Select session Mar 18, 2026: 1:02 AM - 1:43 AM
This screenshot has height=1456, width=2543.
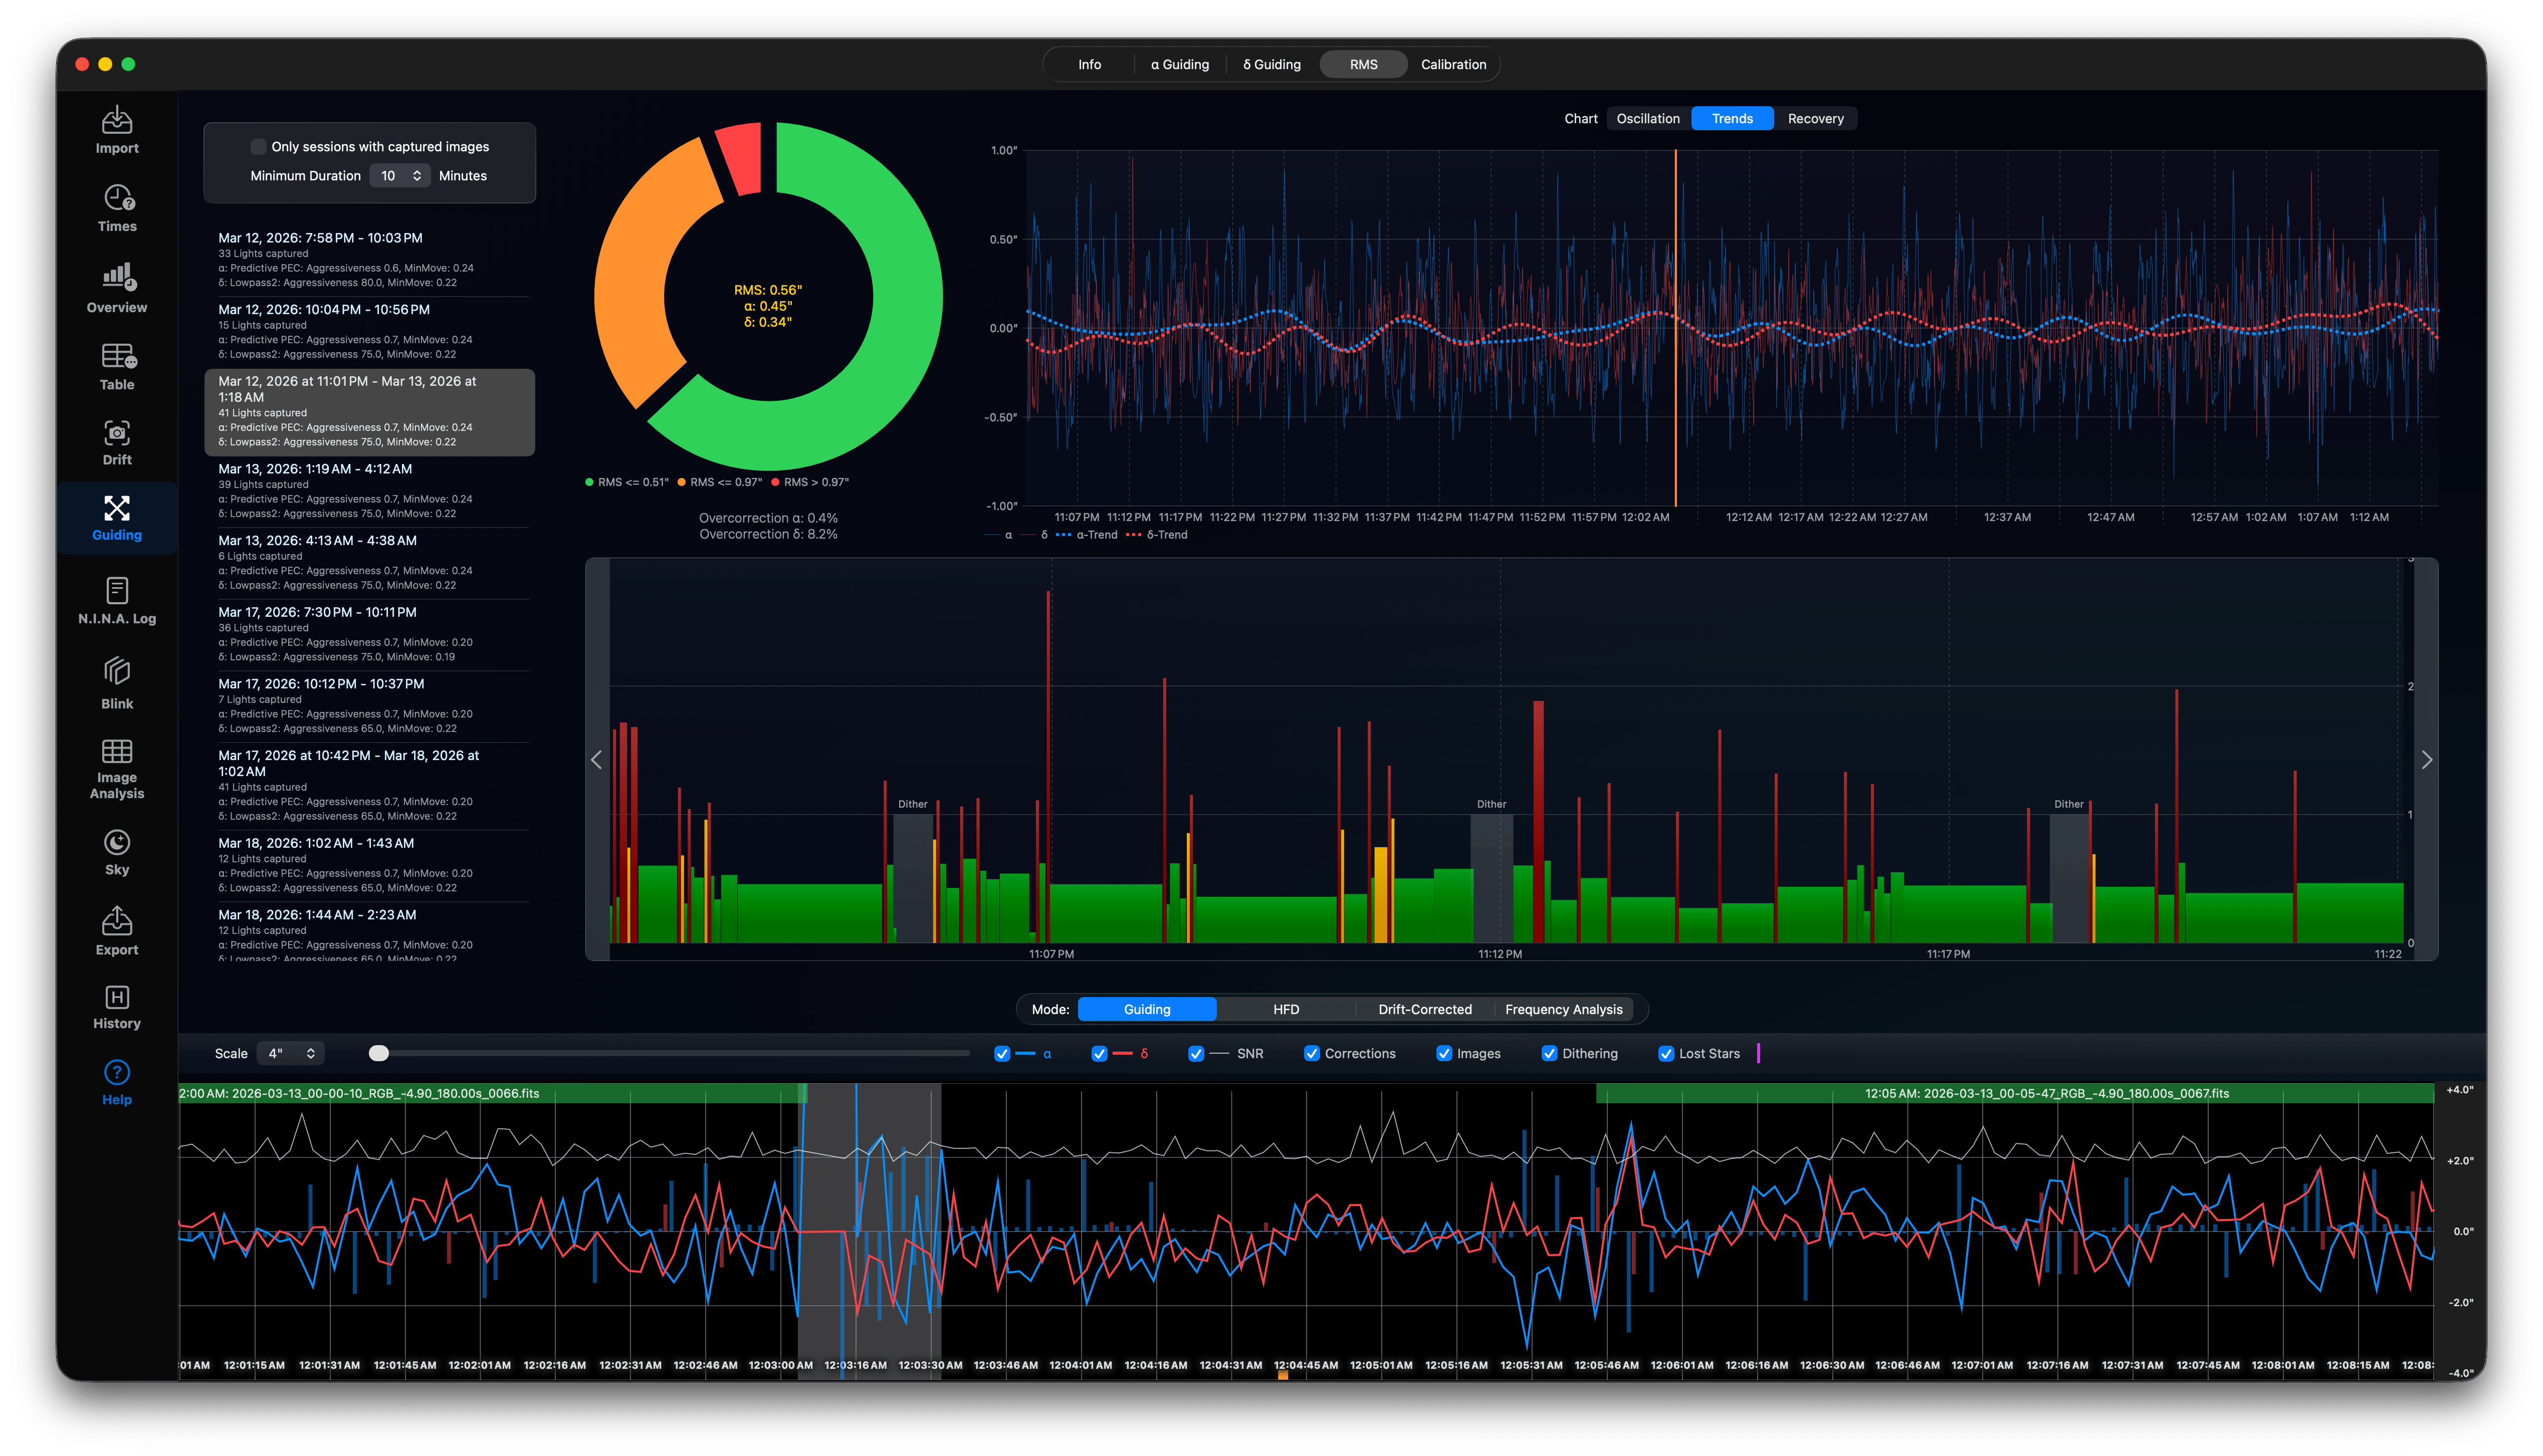pyautogui.click(x=369, y=866)
